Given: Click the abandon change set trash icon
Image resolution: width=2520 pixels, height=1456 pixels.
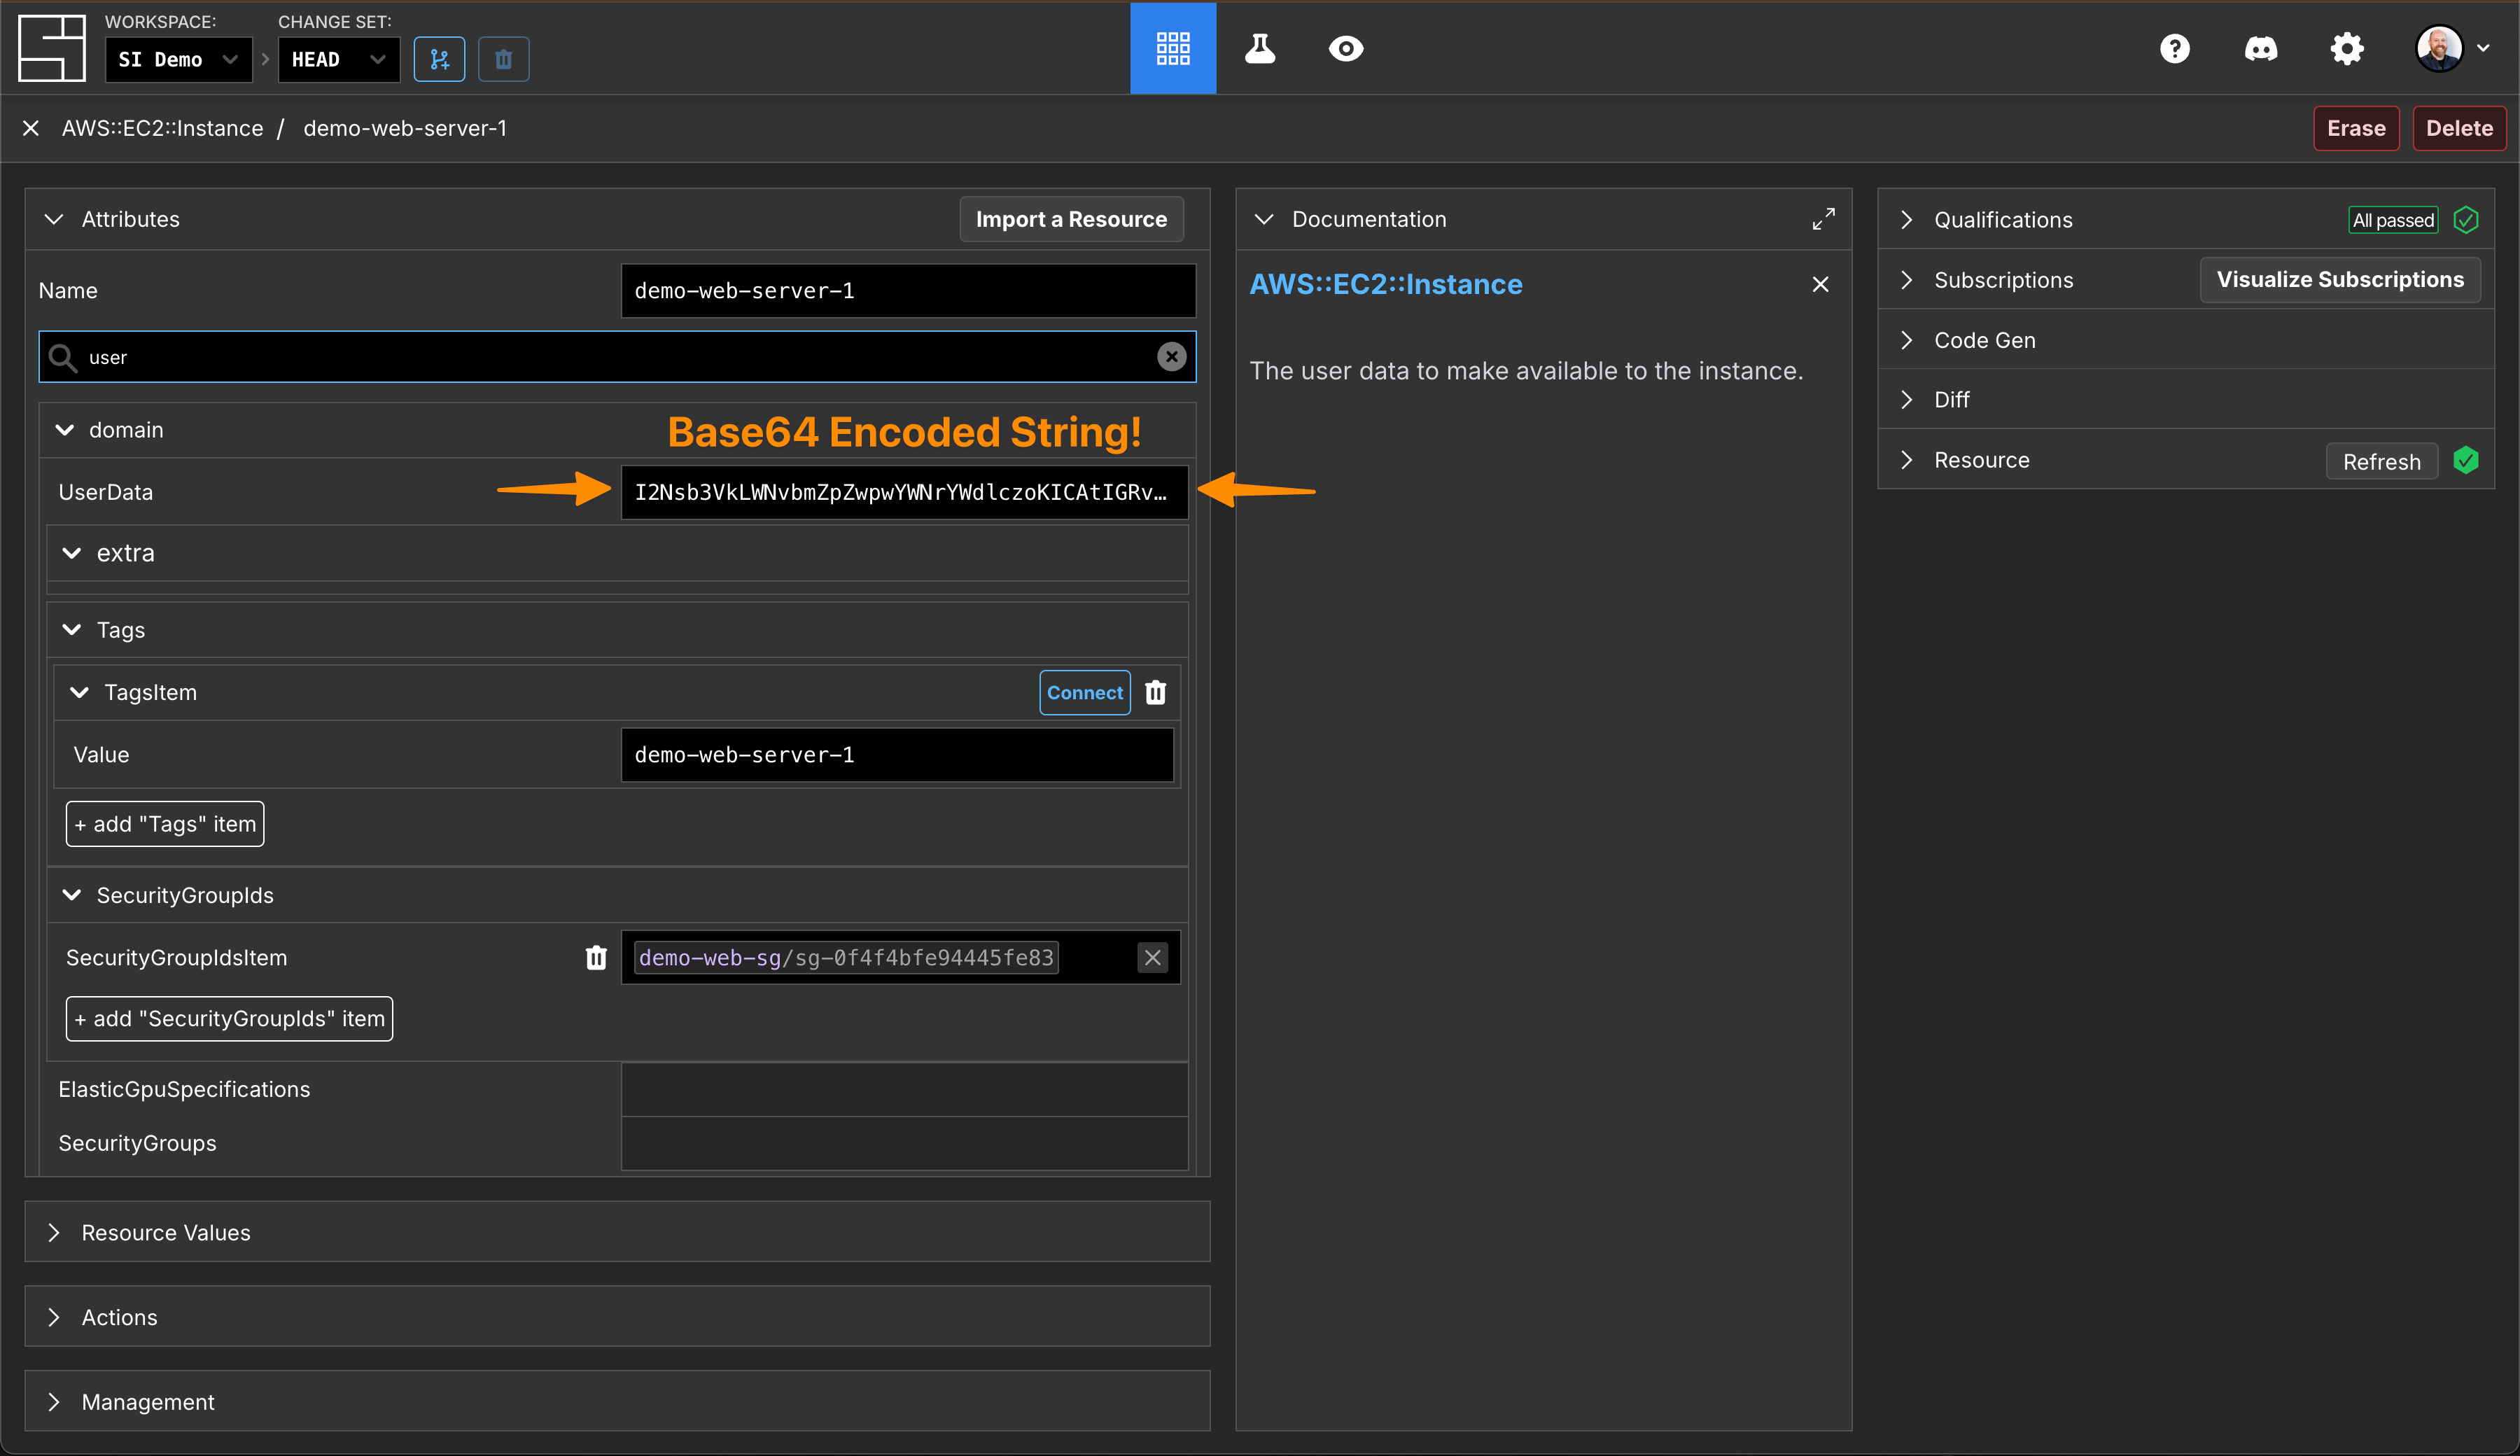Looking at the screenshot, I should [x=503, y=59].
